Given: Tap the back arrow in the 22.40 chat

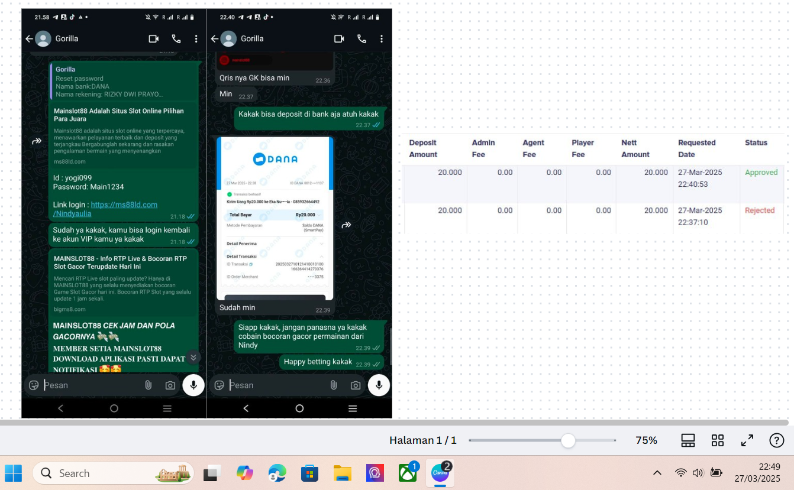Looking at the screenshot, I should 215,39.
